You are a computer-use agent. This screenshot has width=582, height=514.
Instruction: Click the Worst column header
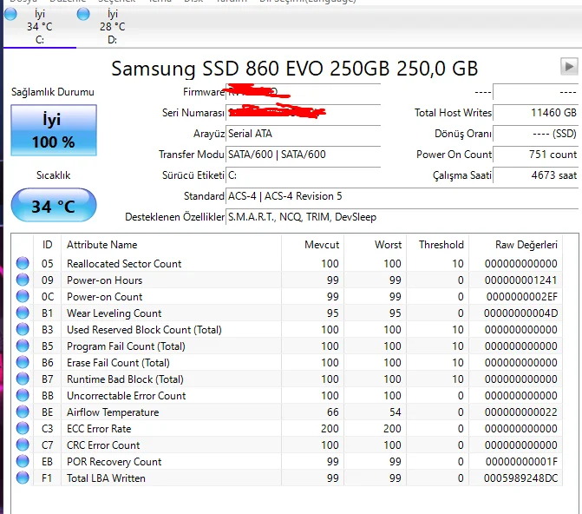point(375,245)
